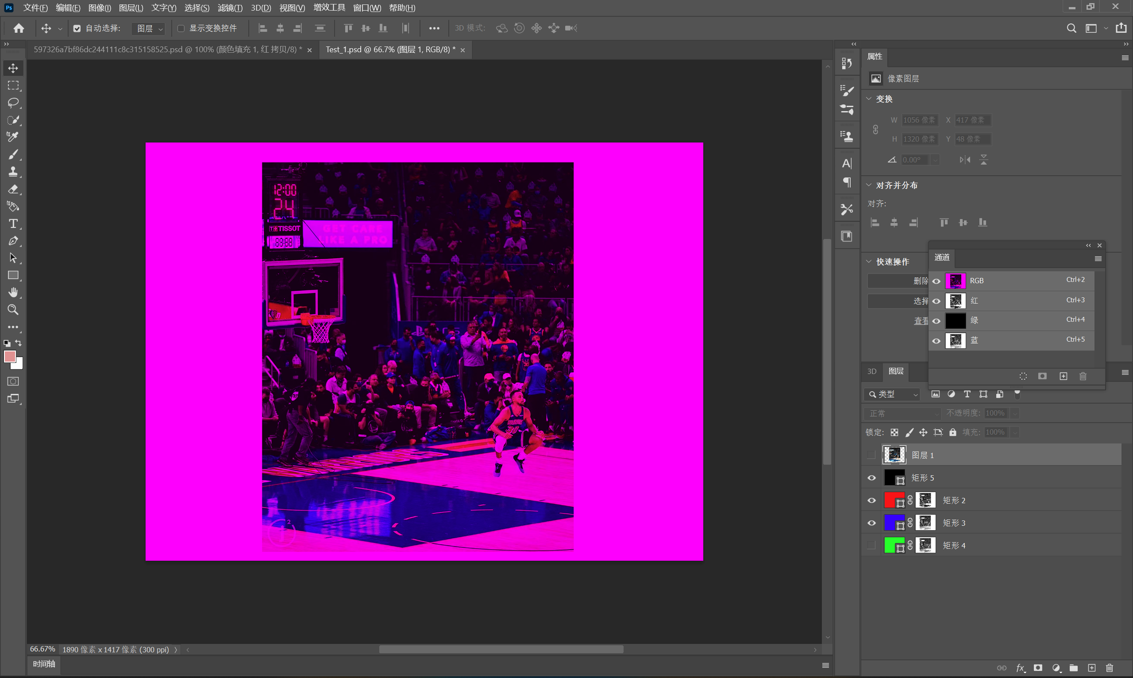This screenshot has height=678, width=1133.
Task: Toggle visibility of 绿 channel
Action: tap(936, 321)
